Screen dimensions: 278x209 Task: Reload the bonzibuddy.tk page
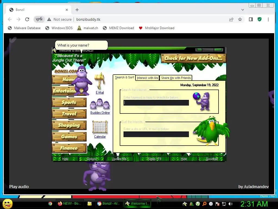[27, 19]
